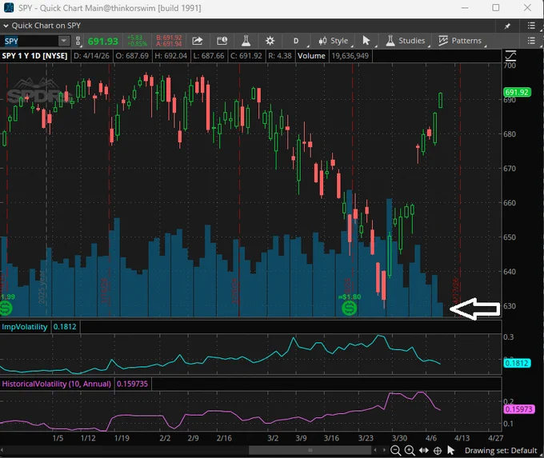Open the symbol selector dropdown arrow

[63, 41]
